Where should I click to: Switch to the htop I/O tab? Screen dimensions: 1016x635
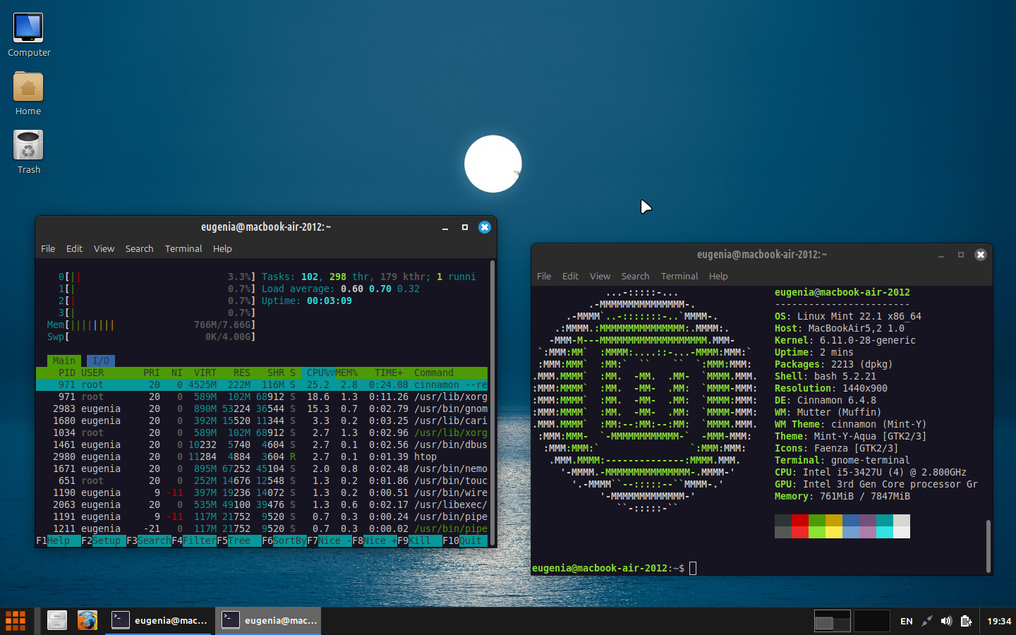pyautogui.click(x=101, y=361)
